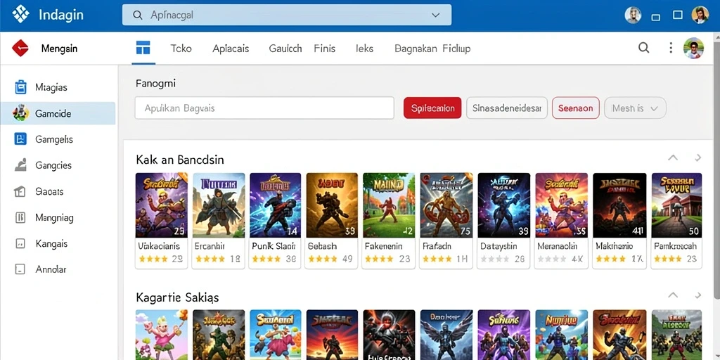
Task: Click the Sinasadeneidesar button
Action: (507, 108)
